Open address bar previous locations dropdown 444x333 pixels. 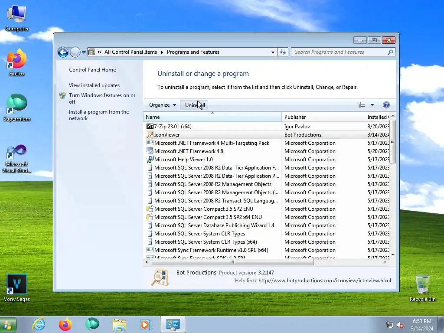273,52
